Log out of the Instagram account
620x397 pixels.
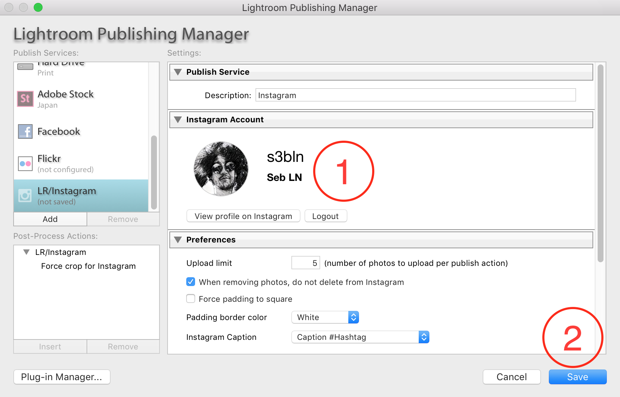coord(326,216)
